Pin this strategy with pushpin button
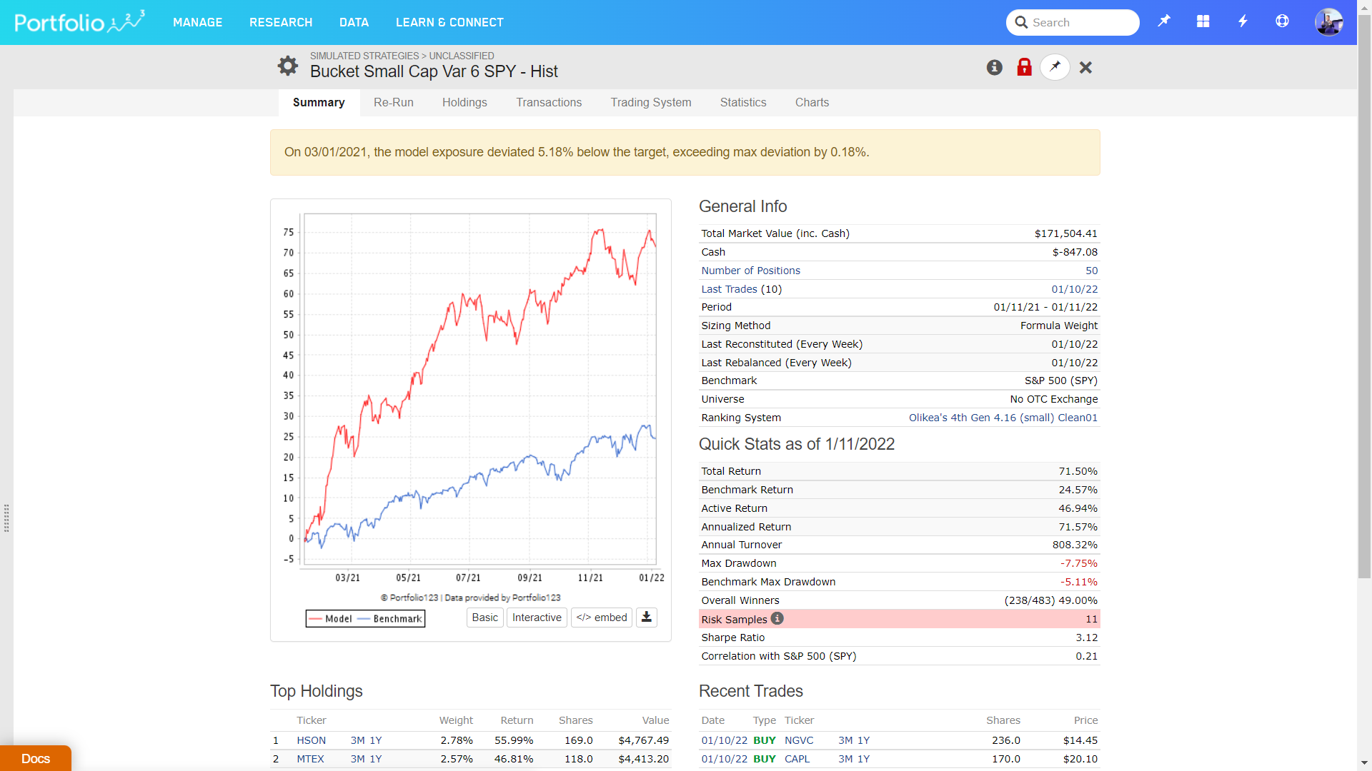Screen dimensions: 1372x771 pos(1055,67)
